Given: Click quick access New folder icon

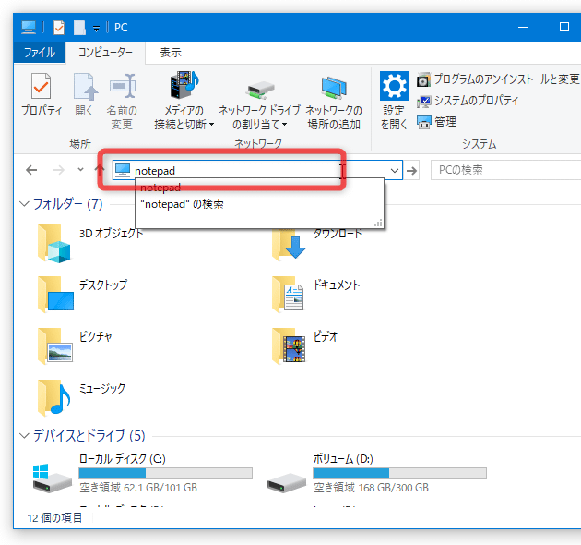Looking at the screenshot, I should pyautogui.click(x=79, y=28).
